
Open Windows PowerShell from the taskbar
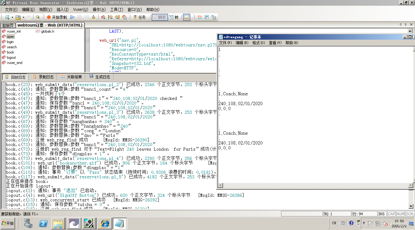[43, 224]
